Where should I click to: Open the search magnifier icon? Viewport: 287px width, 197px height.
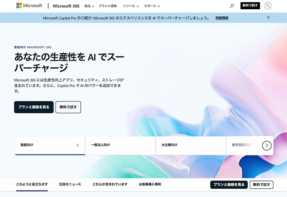[232, 6]
